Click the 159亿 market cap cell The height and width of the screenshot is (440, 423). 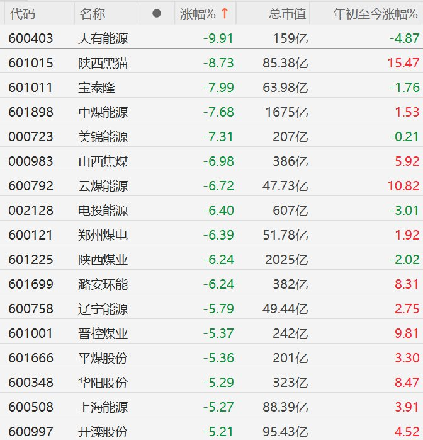pos(290,38)
